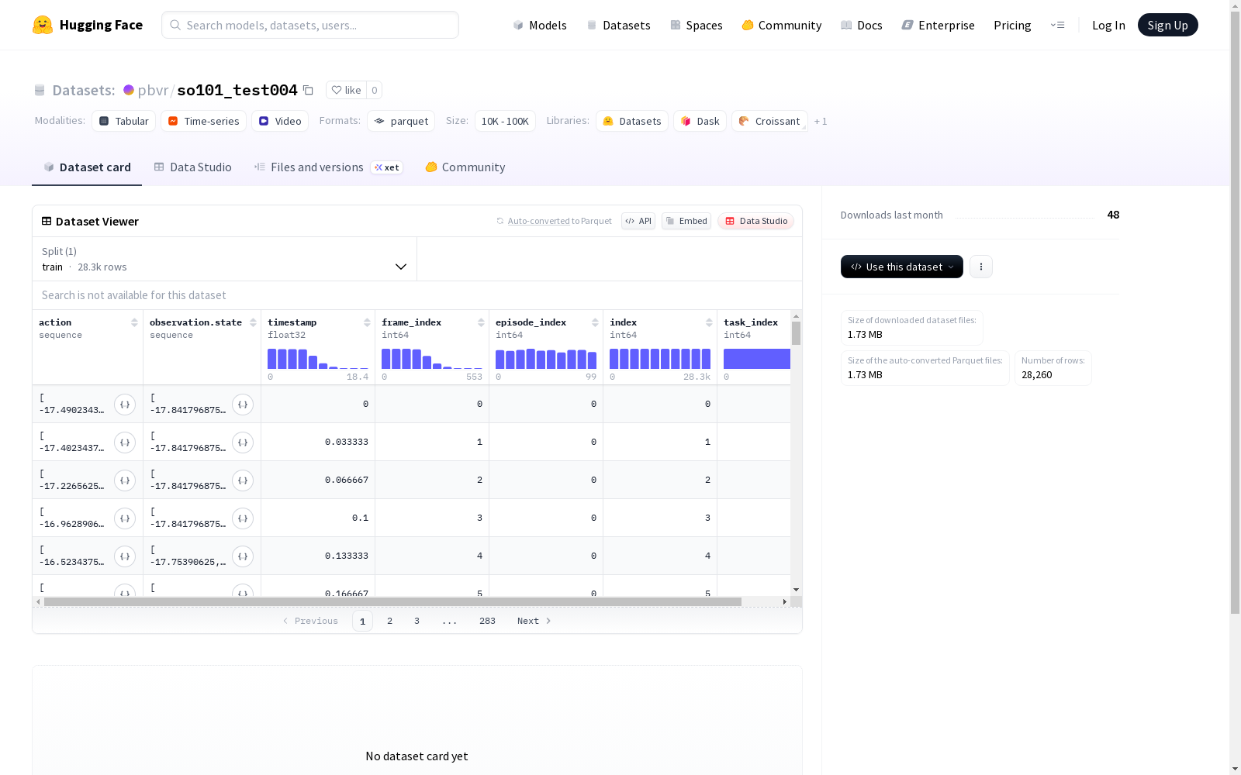This screenshot has width=1241, height=775.
Task: Open Docs in the top navigation
Action: coord(861,25)
